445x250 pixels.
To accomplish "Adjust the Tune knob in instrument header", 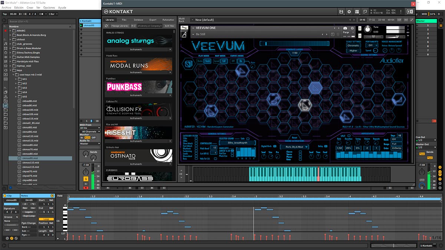I will pyautogui.click(x=368, y=29).
